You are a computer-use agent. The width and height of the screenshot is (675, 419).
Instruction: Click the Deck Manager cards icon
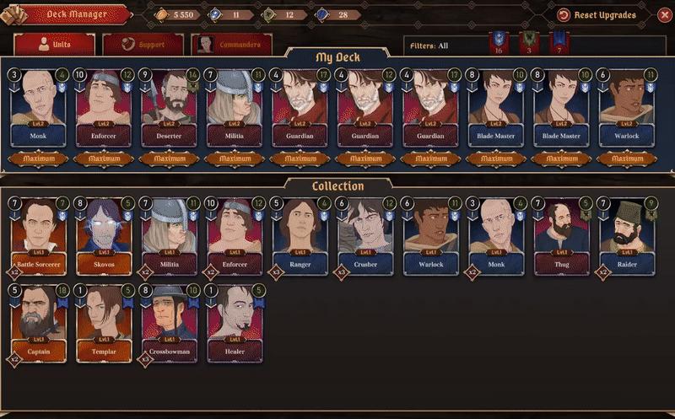(x=14, y=15)
